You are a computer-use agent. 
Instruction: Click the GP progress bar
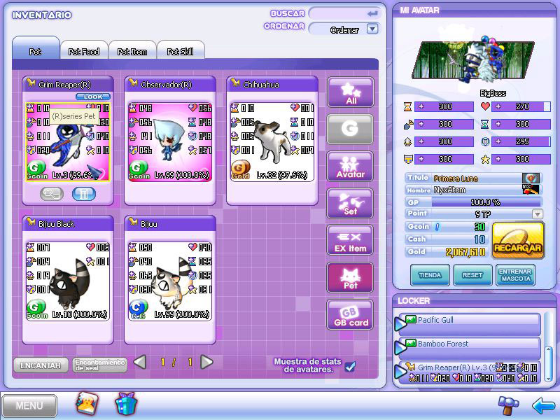click(486, 202)
